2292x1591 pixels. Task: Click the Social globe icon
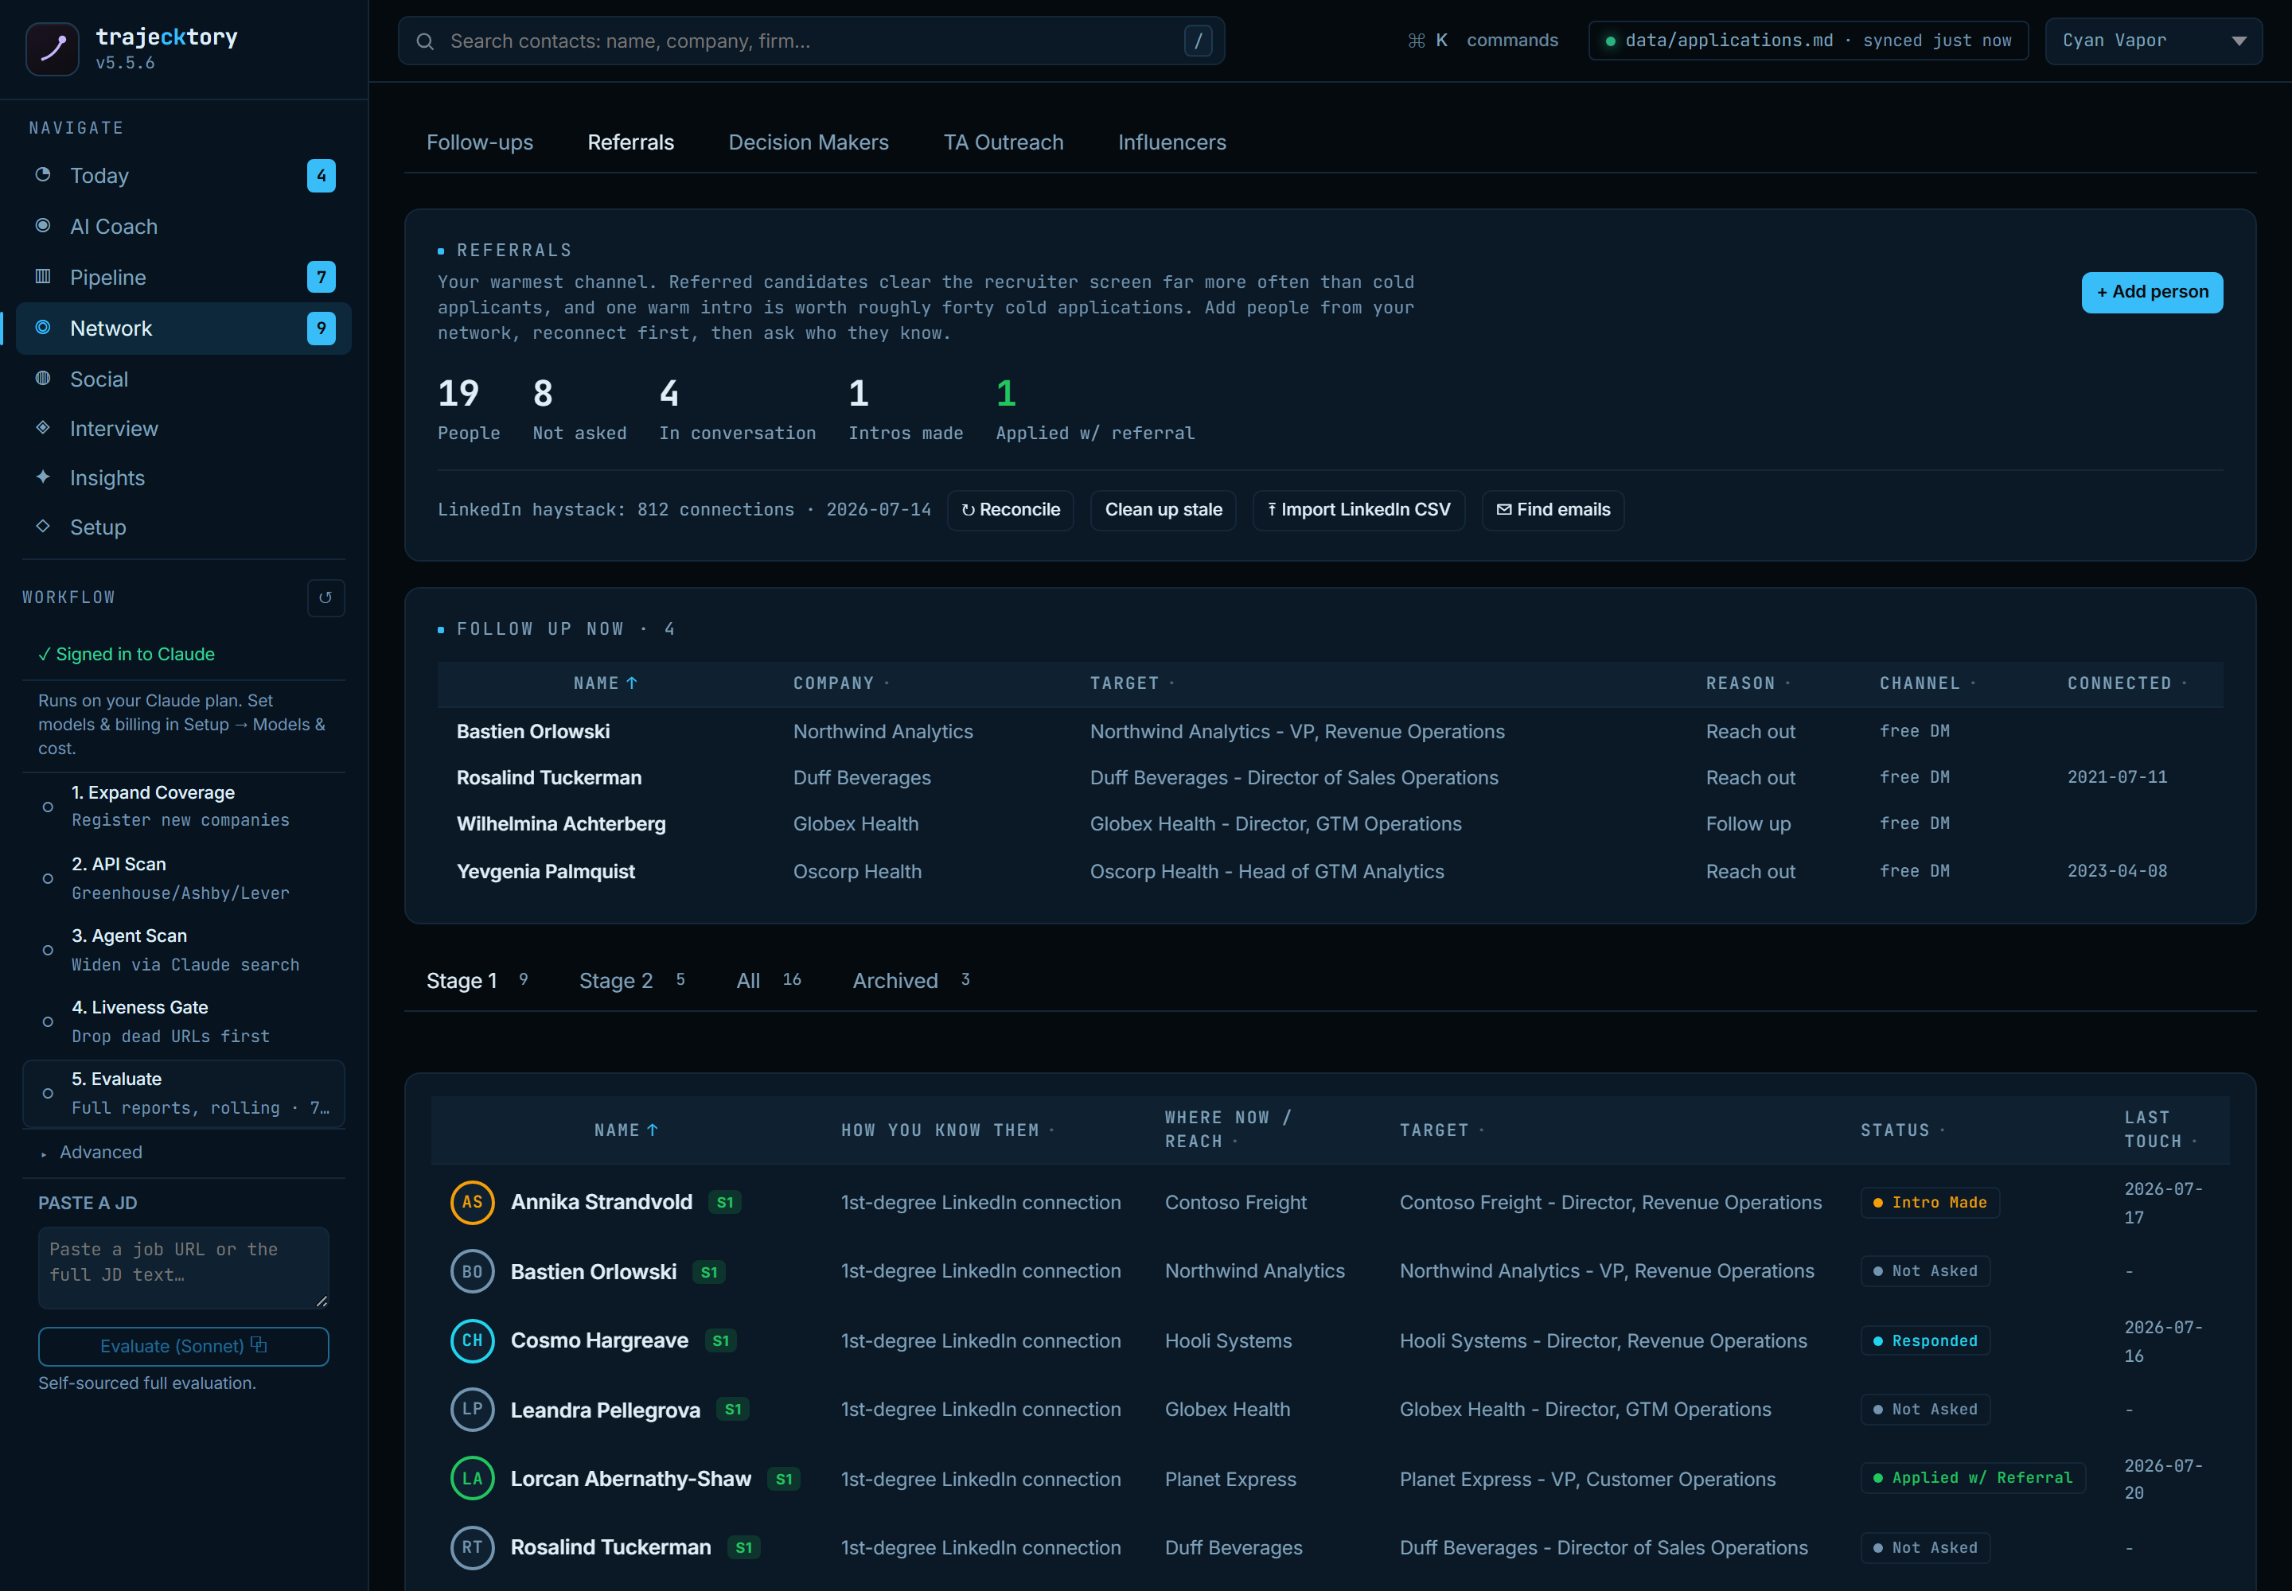[43, 378]
